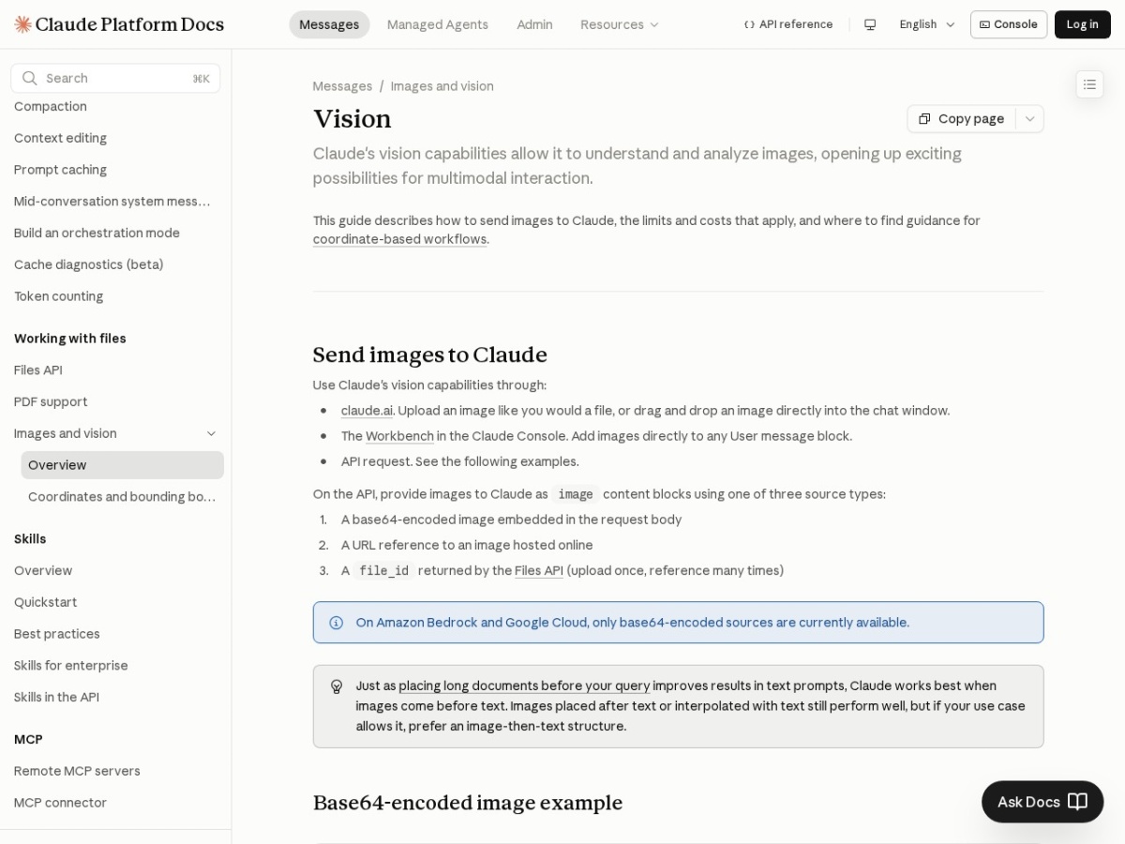1125x844 pixels.
Task: Click the Claude starburst logo icon
Action: click(x=22, y=24)
